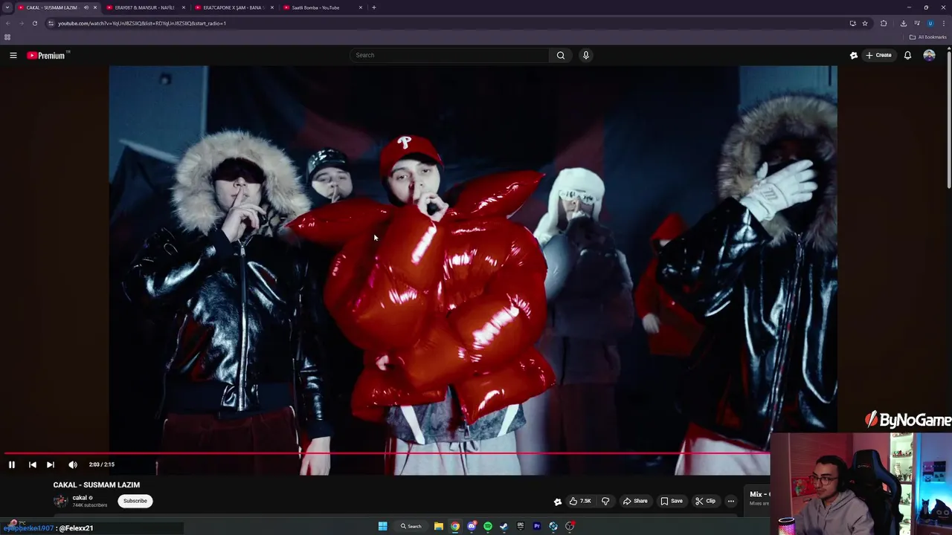Open OBS Studio from taskbar
Screen dimensions: 952x535
pyautogui.click(x=570, y=526)
